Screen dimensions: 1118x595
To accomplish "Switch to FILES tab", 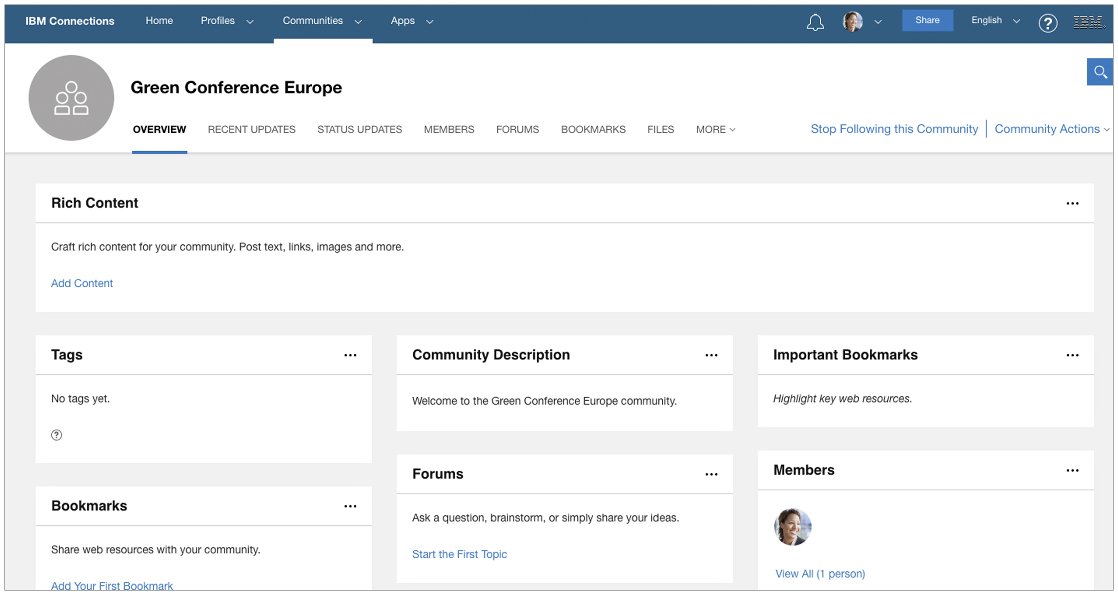I will pyautogui.click(x=661, y=130).
